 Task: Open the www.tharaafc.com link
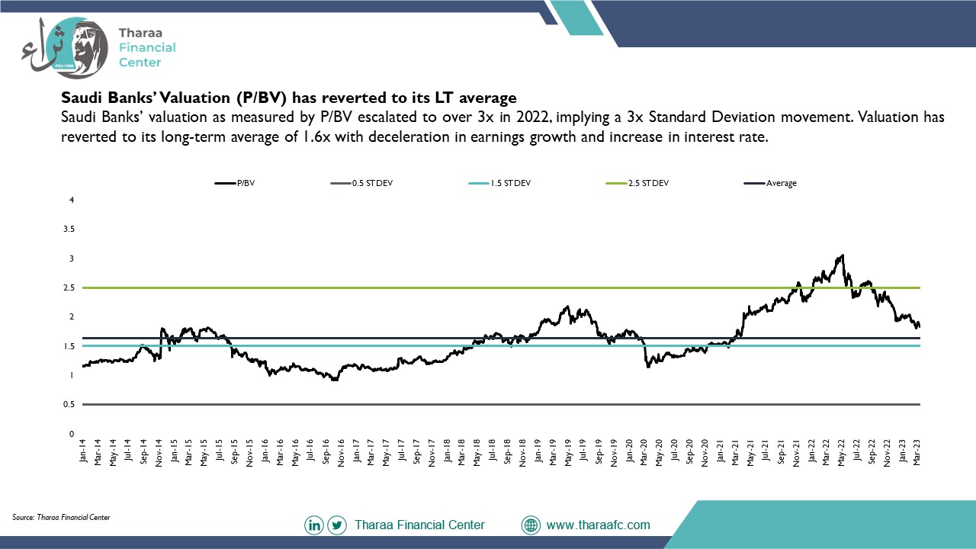tap(599, 525)
